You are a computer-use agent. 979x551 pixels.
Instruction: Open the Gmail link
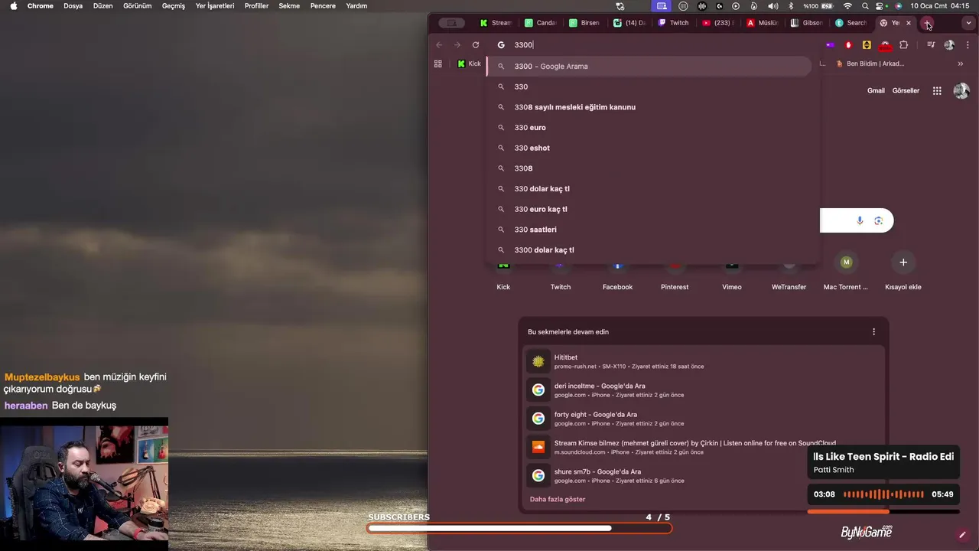(876, 90)
